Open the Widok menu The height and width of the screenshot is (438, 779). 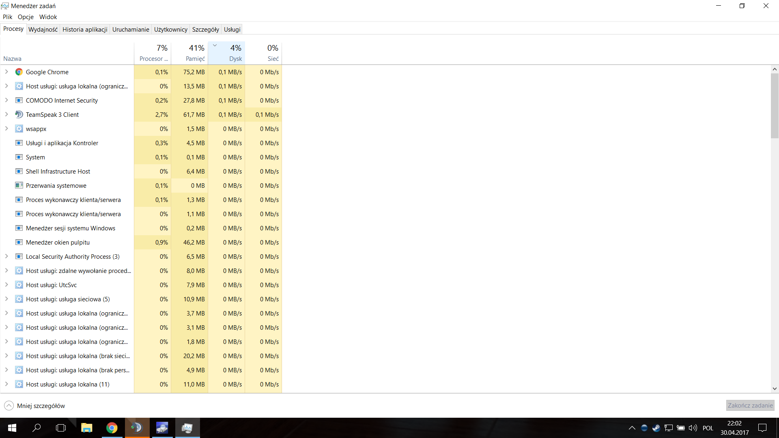[48, 17]
